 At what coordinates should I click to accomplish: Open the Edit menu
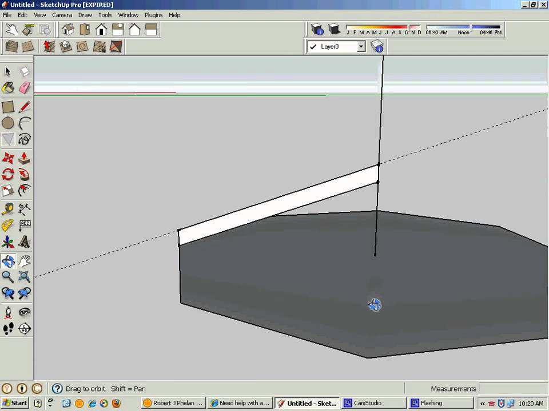click(22, 15)
